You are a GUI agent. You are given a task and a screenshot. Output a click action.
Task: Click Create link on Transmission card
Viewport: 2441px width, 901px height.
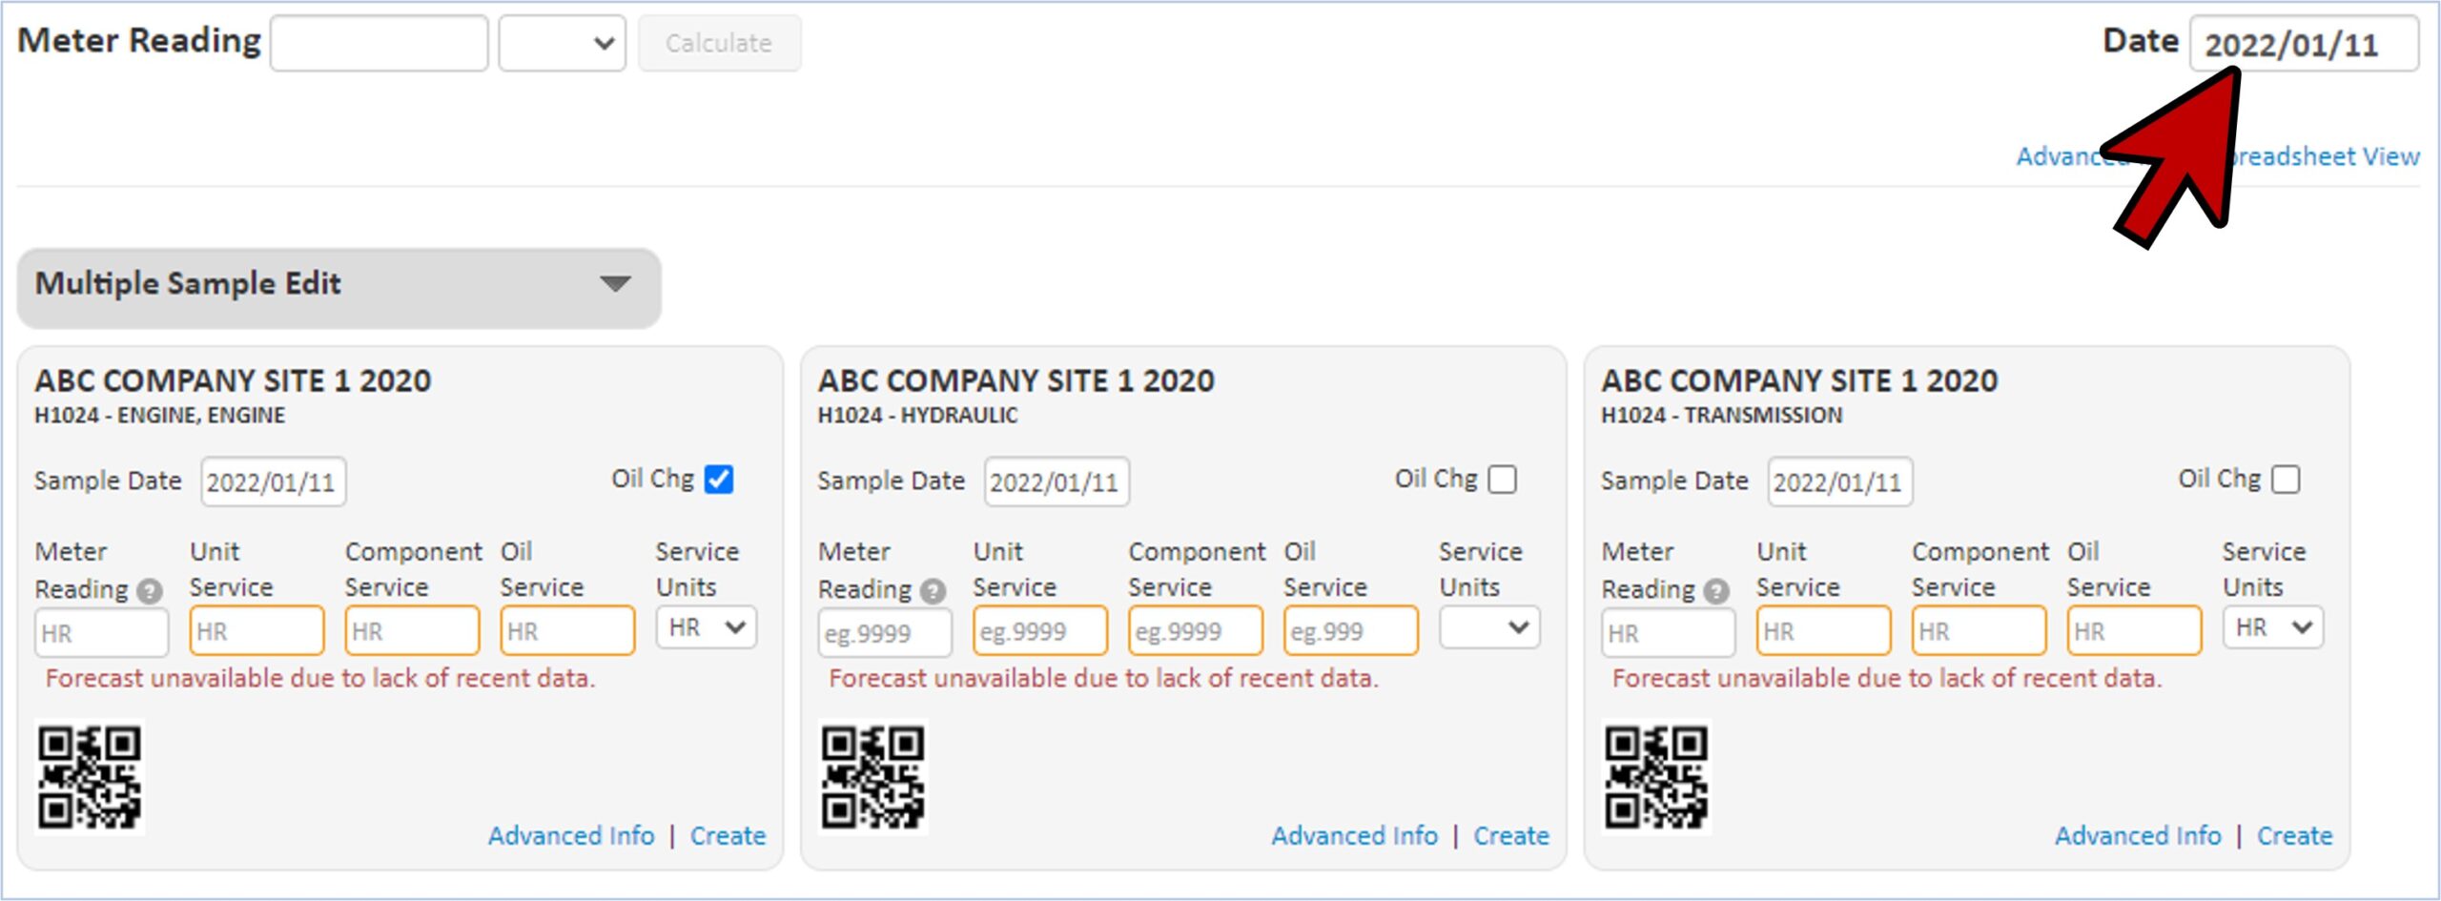tap(2294, 836)
